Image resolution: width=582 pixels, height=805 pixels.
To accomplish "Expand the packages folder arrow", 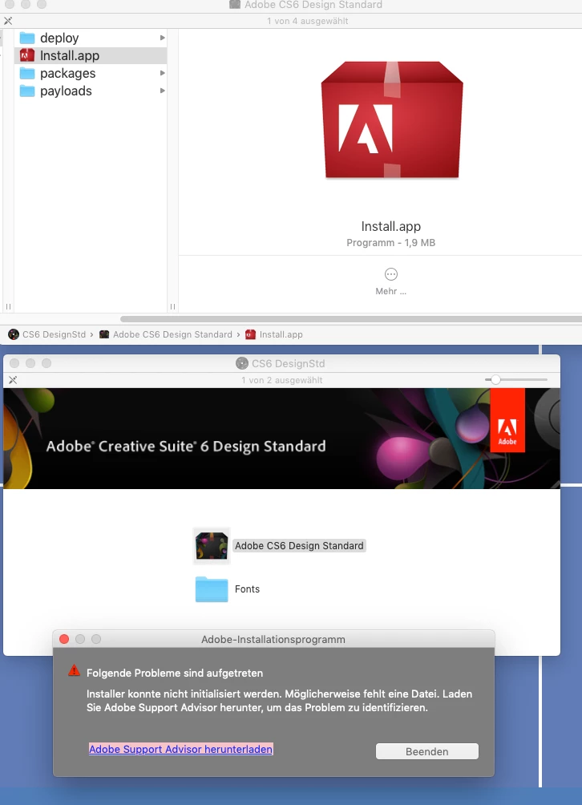I will 162,73.
